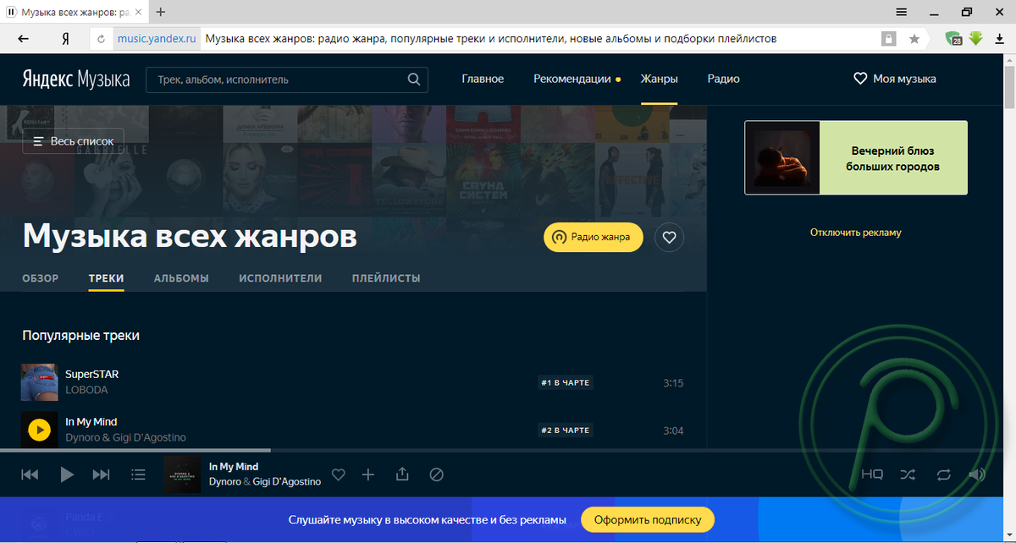Viewport: 1016px width, 543px height.
Task: Open the play queue list icon
Action: (139, 475)
